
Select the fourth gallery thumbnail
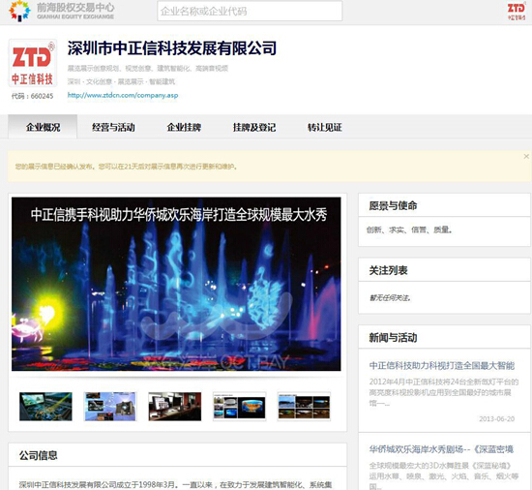pos(240,407)
